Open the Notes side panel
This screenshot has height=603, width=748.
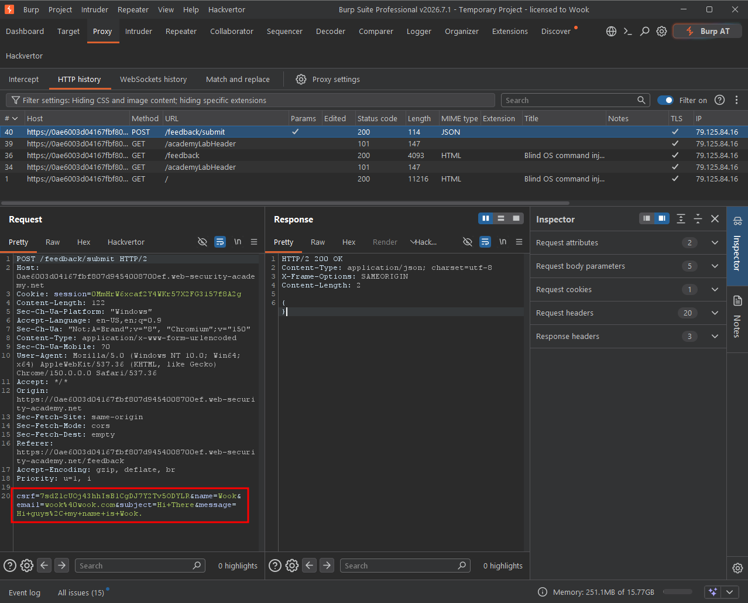pos(737,318)
